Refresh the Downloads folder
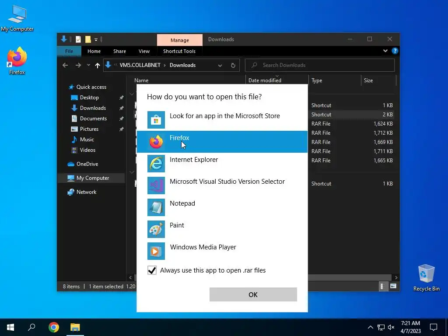This screenshot has height=336, width=448. [233, 66]
